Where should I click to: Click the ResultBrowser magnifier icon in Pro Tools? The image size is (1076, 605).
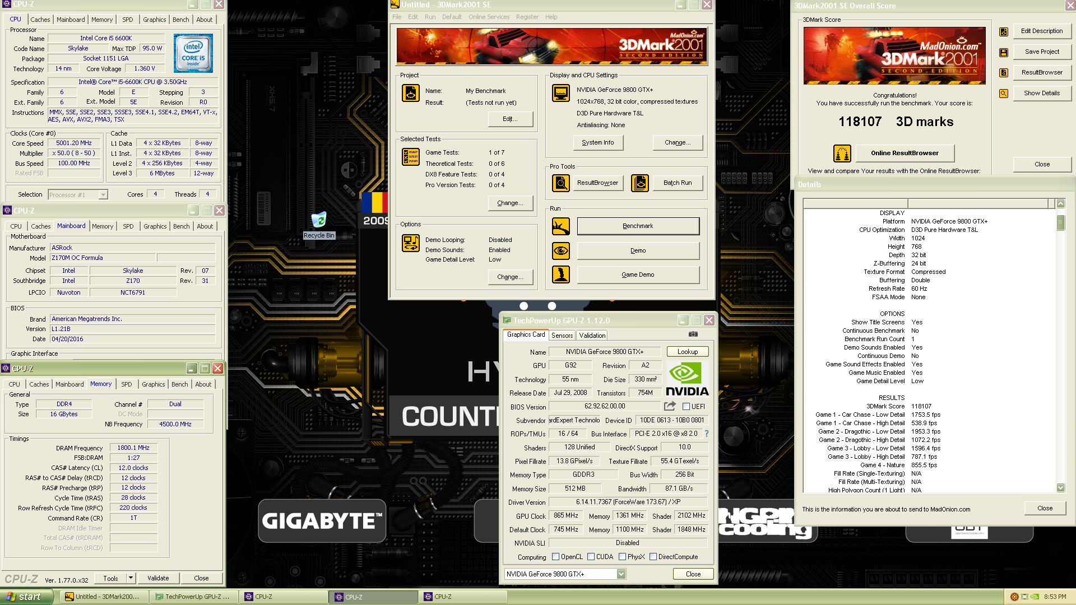[x=560, y=183]
